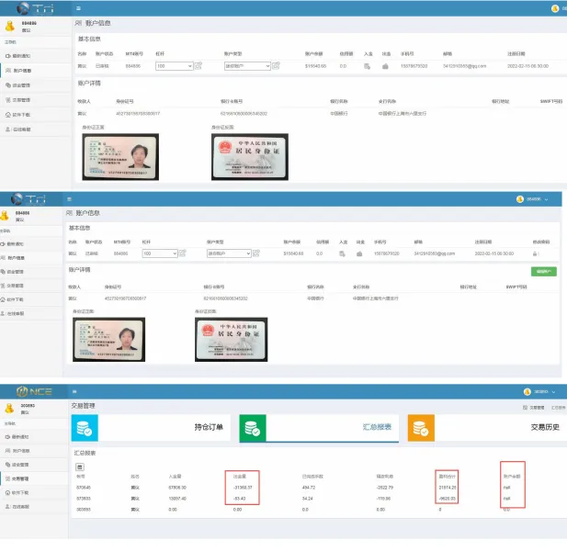The image size is (567, 551).
Task: Open 最新通知 in NCE sidebar
Action: 34,437
